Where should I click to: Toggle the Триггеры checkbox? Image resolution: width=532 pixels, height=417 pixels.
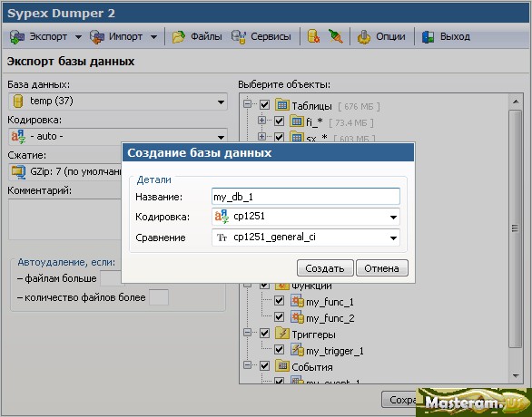265,334
